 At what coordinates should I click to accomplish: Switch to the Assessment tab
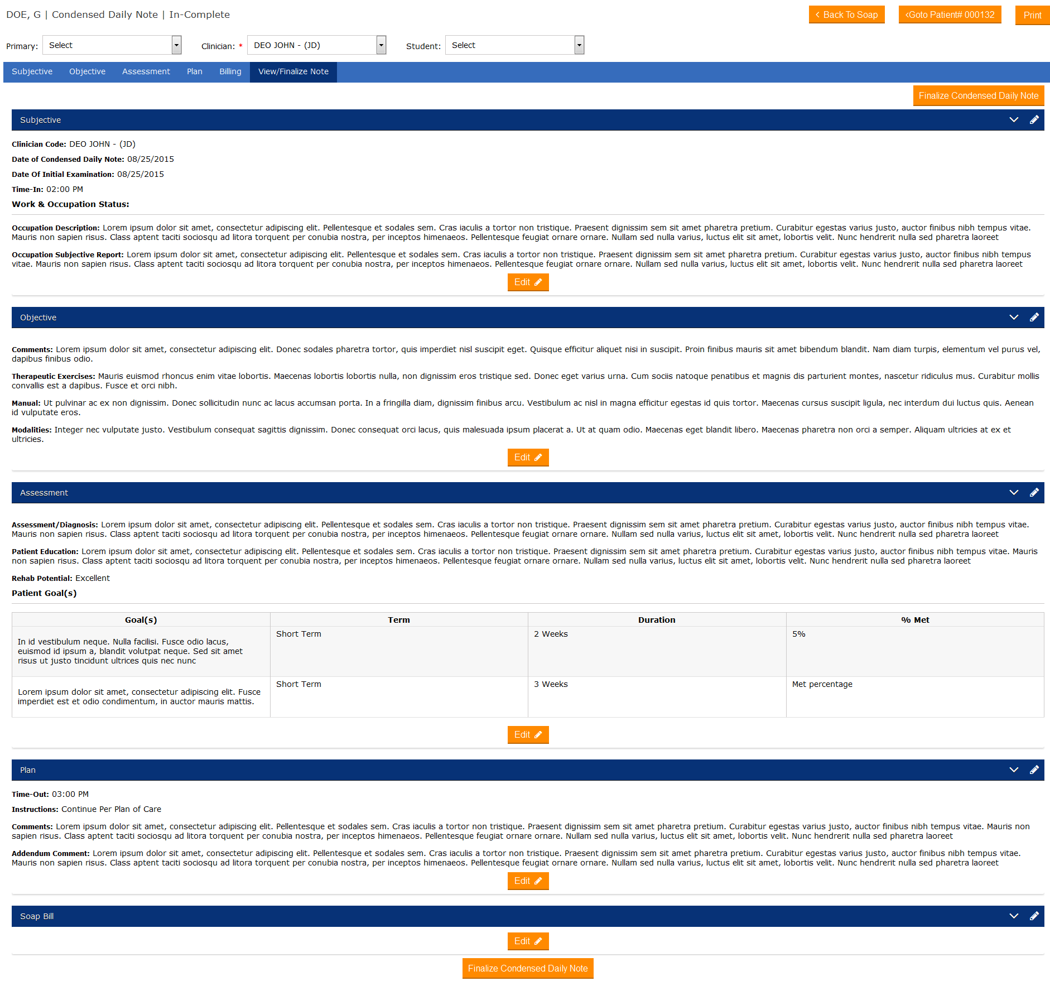[146, 72]
